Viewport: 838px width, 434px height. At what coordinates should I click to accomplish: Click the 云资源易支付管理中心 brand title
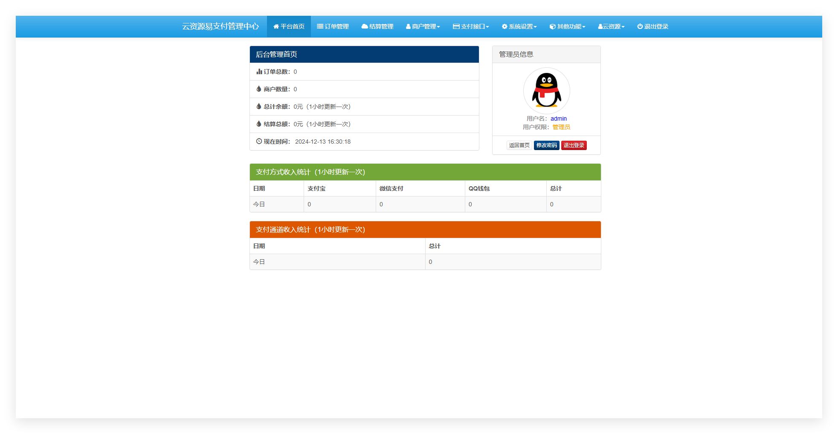[x=220, y=26]
